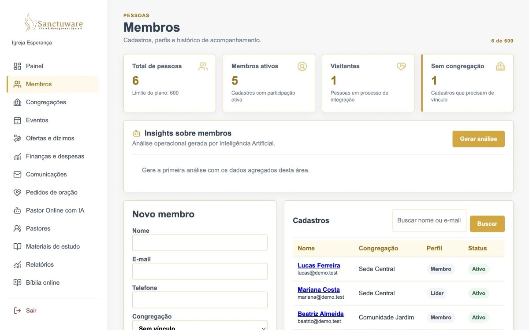529x330 pixels.
Task: Click the Buscar nome ou e-mail search box
Action: (x=429, y=220)
